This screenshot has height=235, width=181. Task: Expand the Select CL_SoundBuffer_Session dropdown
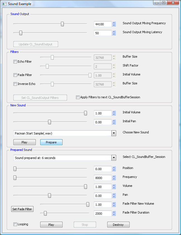click(x=114, y=158)
